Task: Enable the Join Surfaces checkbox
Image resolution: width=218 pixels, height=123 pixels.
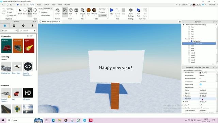Action: [x=40, y=15]
